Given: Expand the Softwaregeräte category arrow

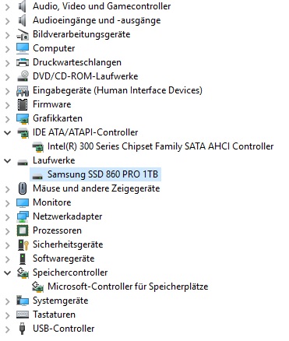Looking at the screenshot, I should 8,258.
